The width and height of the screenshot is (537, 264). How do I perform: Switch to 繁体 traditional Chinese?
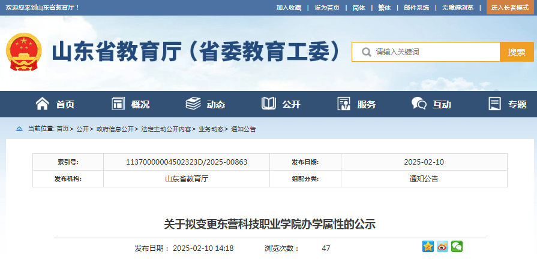(x=384, y=8)
